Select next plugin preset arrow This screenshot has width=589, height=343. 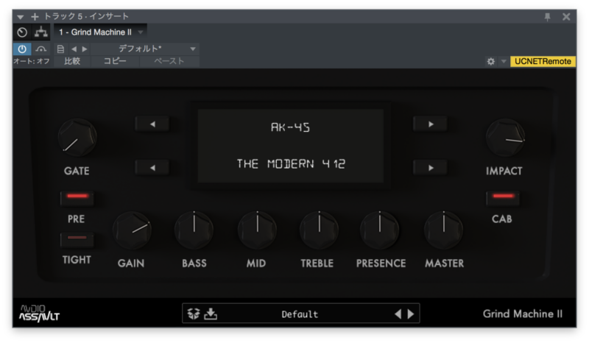pos(411,314)
